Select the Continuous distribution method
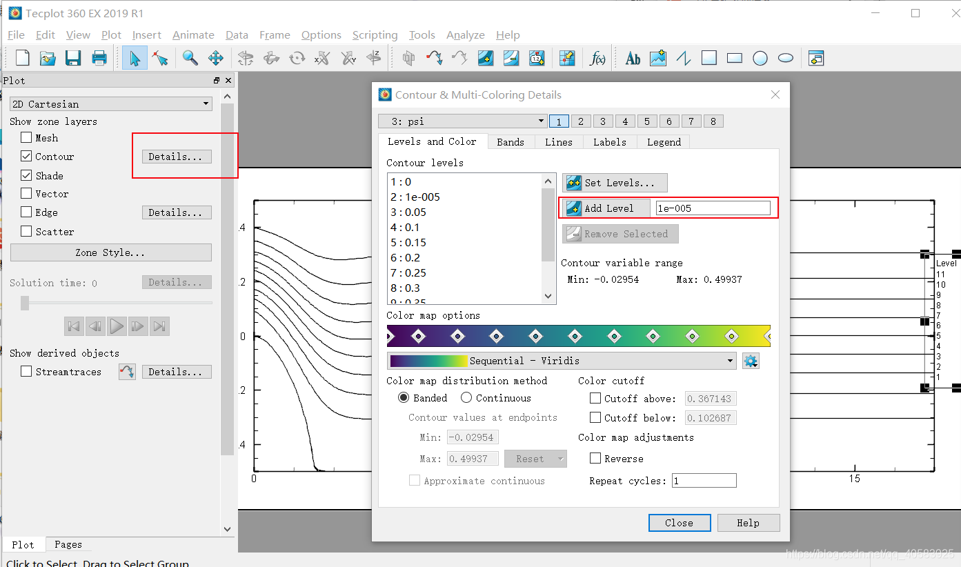The image size is (961, 567). 466,398
